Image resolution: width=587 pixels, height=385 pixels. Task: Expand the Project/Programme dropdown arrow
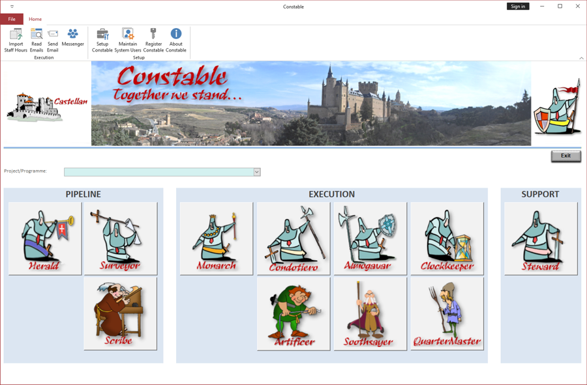(x=257, y=172)
